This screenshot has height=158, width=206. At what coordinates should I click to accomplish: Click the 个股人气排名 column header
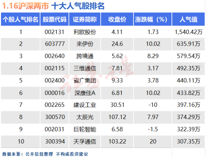tap(20, 19)
